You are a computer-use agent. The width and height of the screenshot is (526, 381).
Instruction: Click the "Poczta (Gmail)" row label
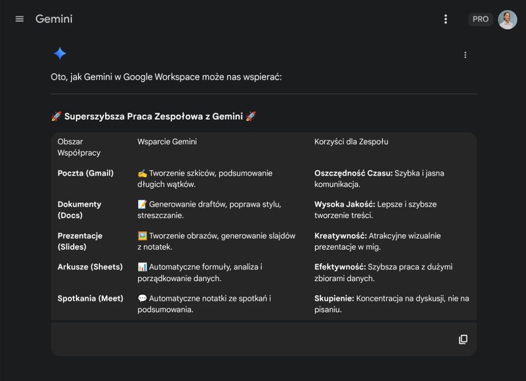85,173
